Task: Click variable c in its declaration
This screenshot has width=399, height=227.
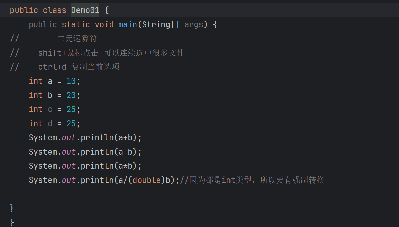Action: click(50, 109)
